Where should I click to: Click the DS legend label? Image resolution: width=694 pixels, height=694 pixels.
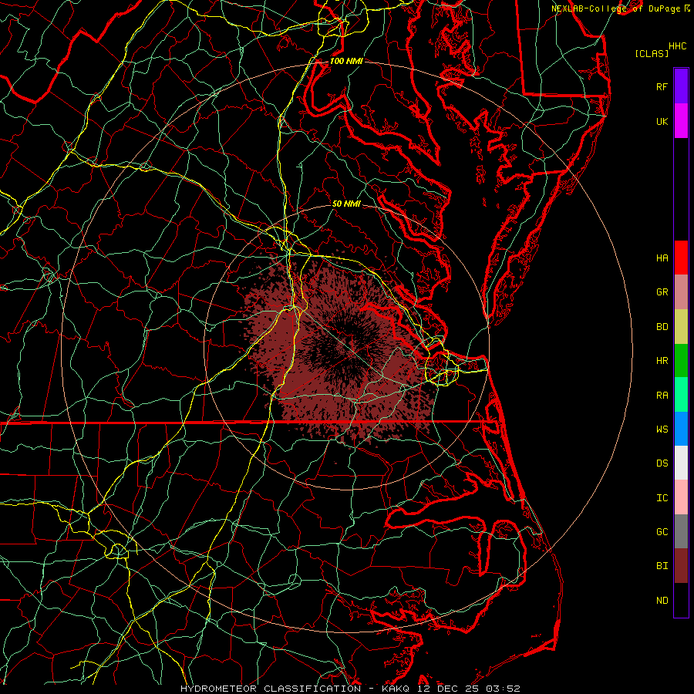662,463
